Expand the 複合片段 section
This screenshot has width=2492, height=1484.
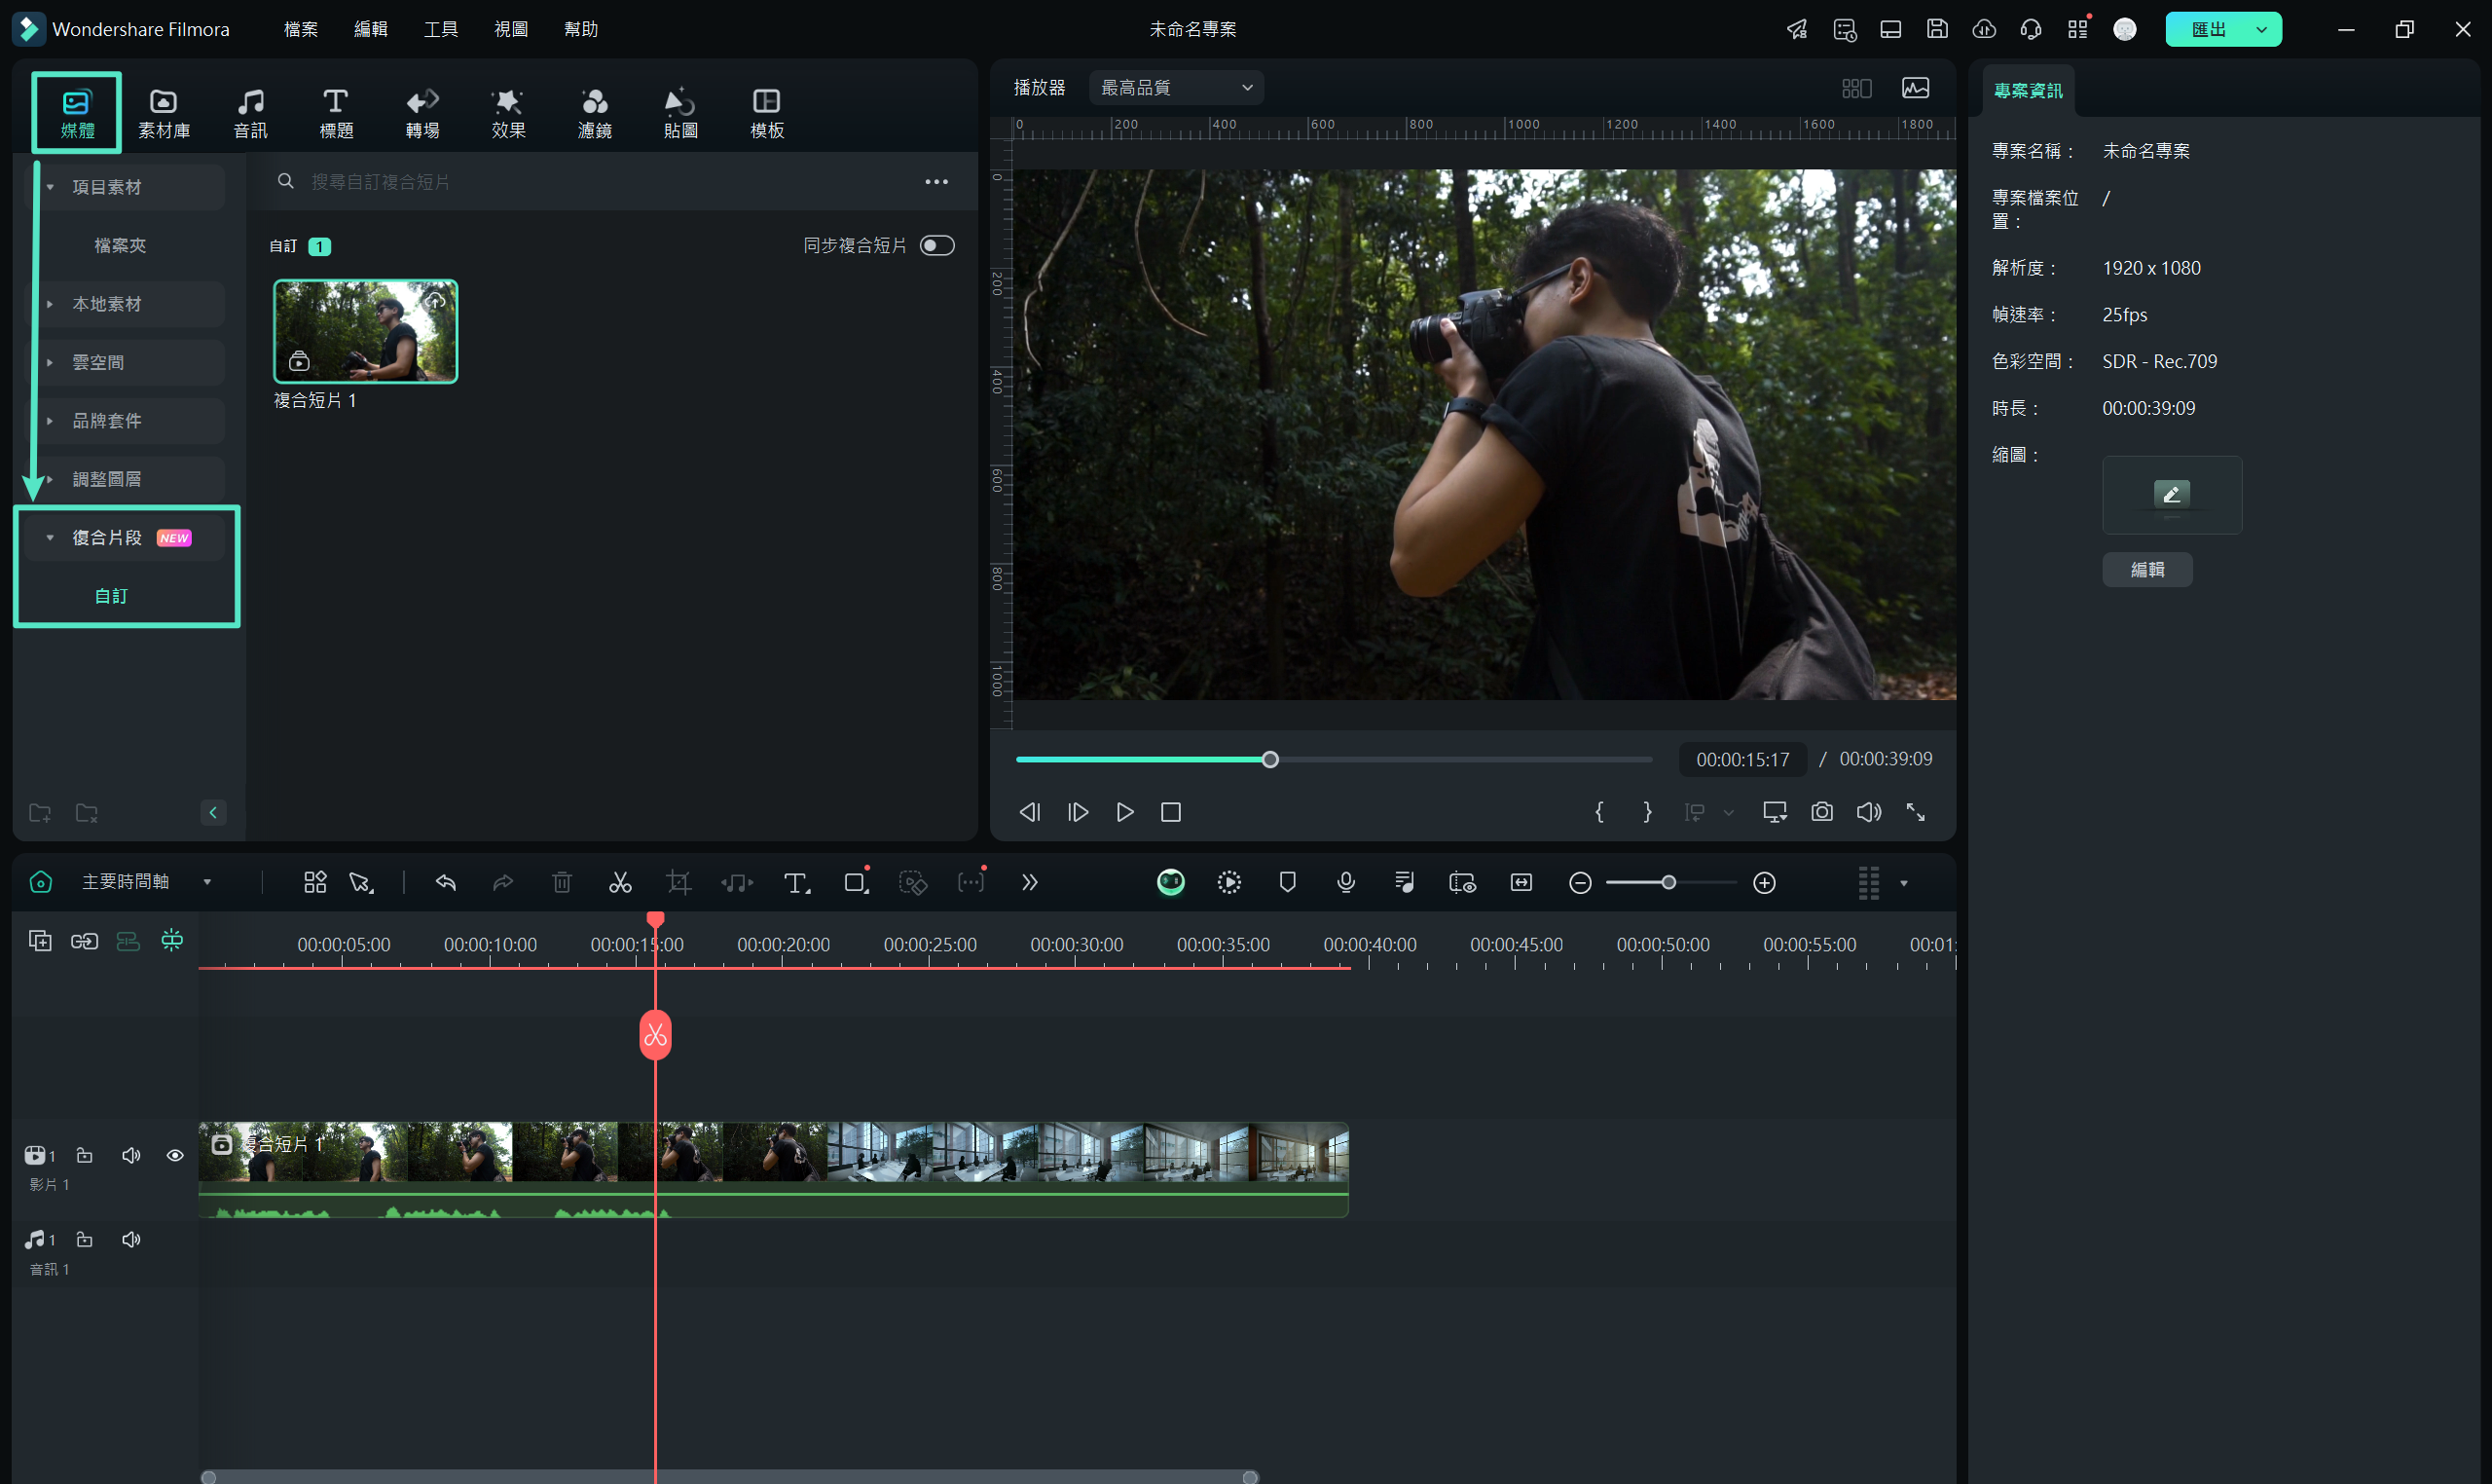pyautogui.click(x=48, y=536)
